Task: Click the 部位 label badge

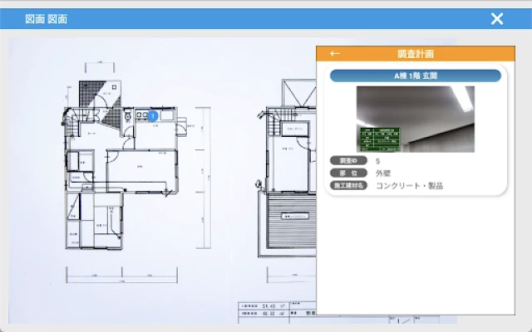Action: point(347,173)
